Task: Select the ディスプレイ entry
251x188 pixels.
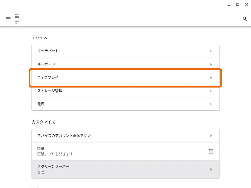Action: pyautogui.click(x=126, y=77)
